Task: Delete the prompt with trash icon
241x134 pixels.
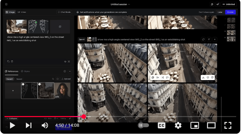Action: point(12,61)
